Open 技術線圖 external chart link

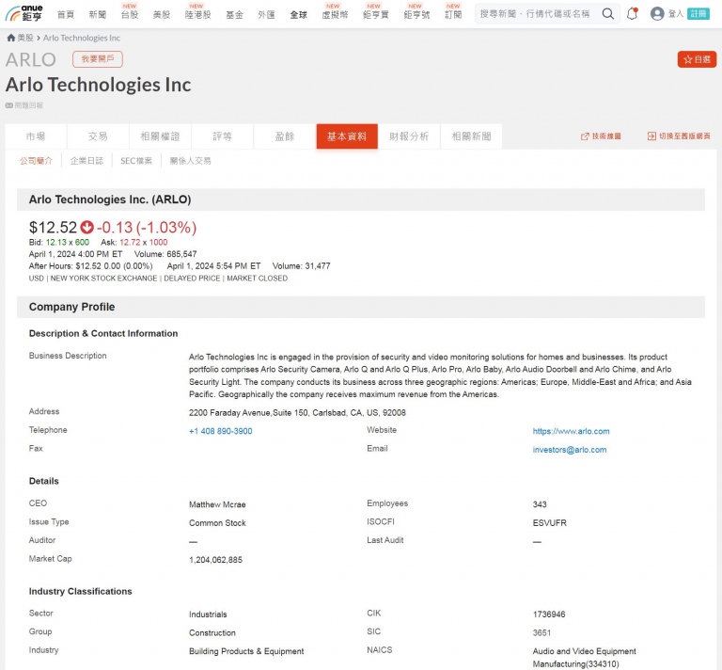point(601,136)
